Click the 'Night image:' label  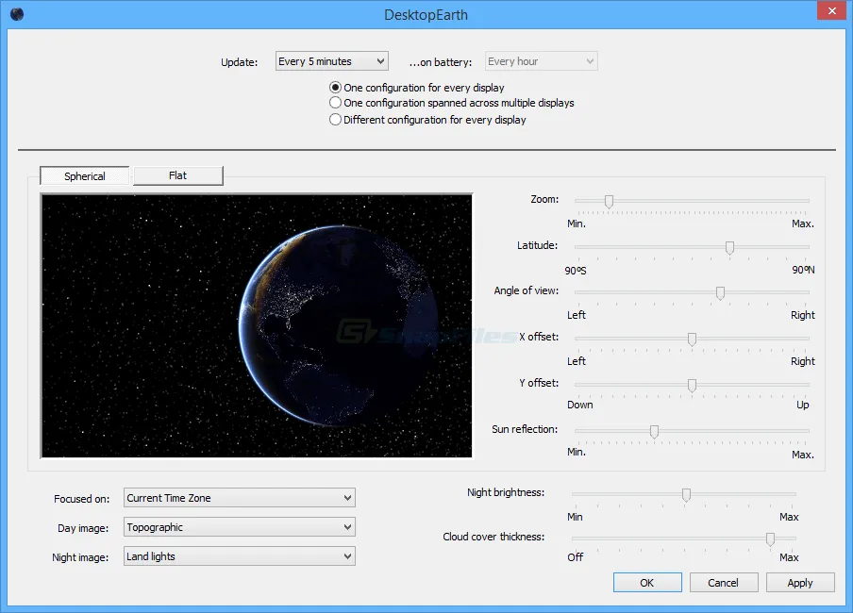pyautogui.click(x=80, y=557)
